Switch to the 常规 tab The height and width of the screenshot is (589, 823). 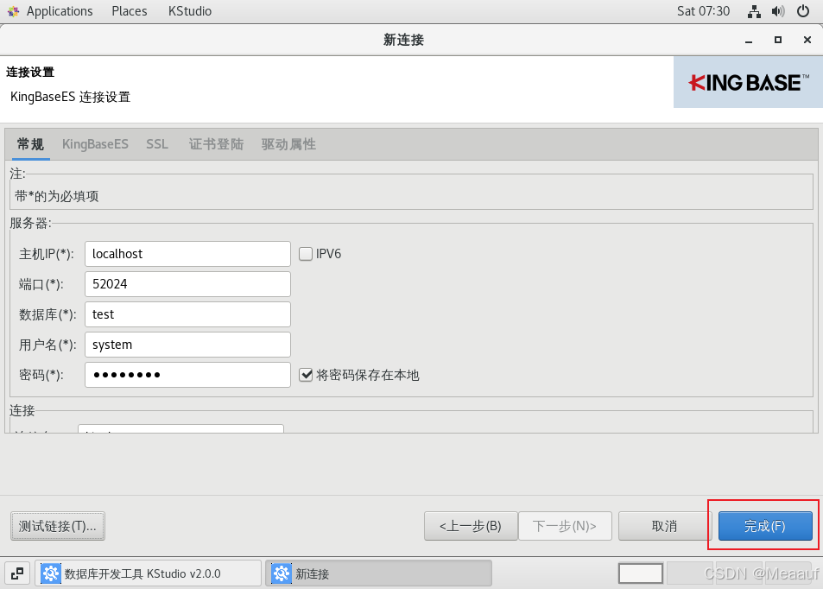(30, 144)
